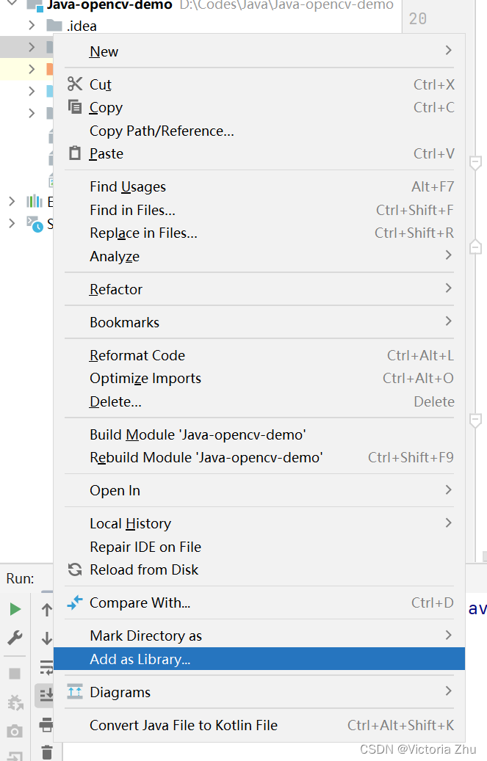Click the fold marker in editor gutter
Screen dimensions: 487x761
click(475, 162)
